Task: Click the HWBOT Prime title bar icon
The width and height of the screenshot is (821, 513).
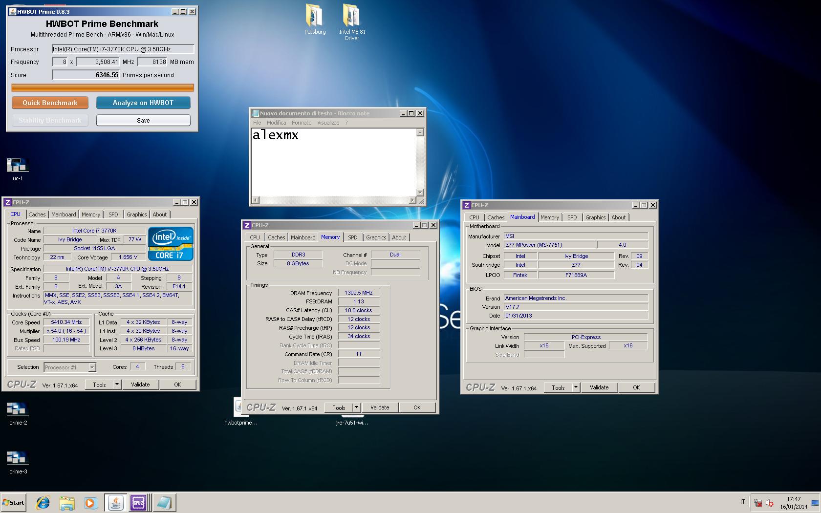Action: [12, 11]
